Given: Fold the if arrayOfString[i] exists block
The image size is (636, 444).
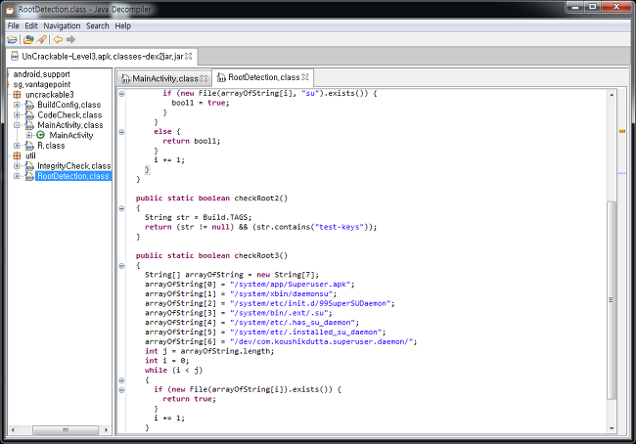Looking at the screenshot, I should pos(121,390).
